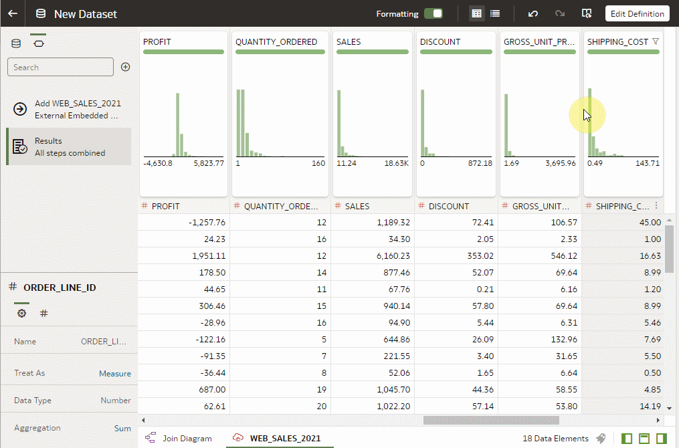The width and height of the screenshot is (679, 448).
Task: Open the database tab icon in left panel
Action: 17,43
